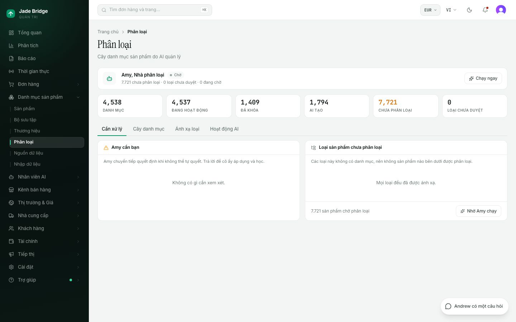Open Tổng quan dashboard icon

11,33
